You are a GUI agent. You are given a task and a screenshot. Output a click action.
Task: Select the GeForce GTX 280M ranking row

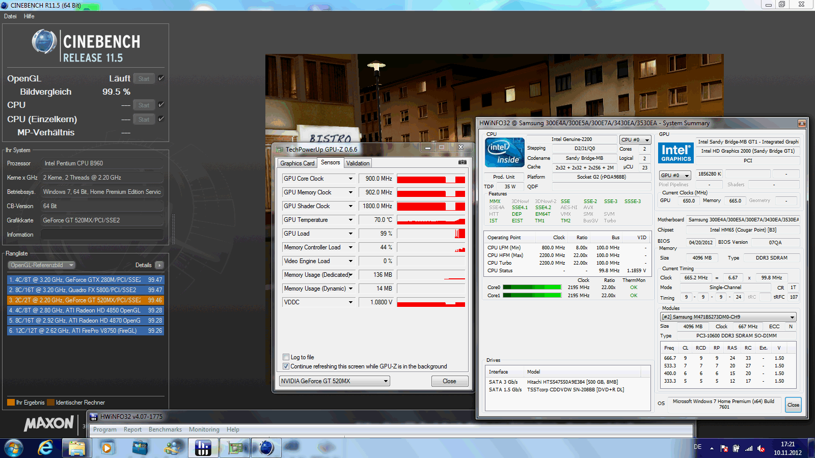tap(86, 280)
